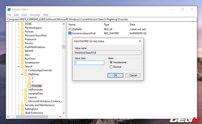202x124 pixels.
Task: Open the Favorites menu
Action: [x=35, y=15]
